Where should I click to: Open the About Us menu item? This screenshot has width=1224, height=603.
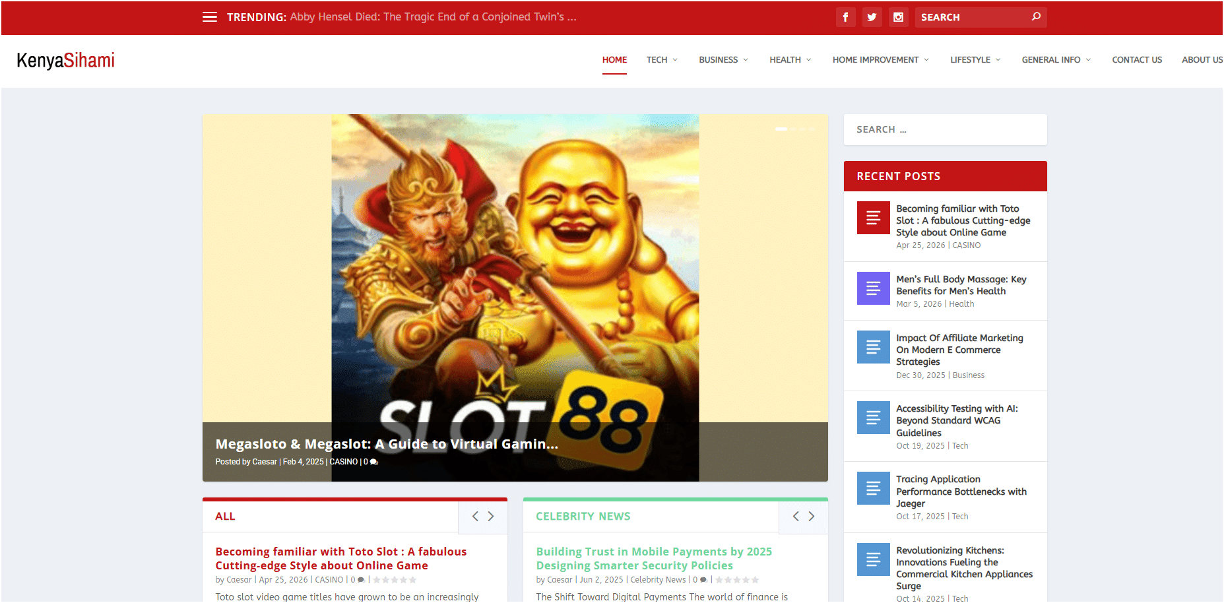pyautogui.click(x=1202, y=59)
